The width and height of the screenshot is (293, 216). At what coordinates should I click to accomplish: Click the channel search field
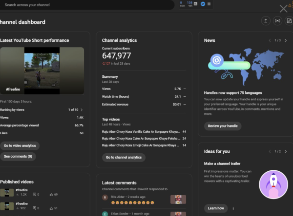(x=88, y=5)
